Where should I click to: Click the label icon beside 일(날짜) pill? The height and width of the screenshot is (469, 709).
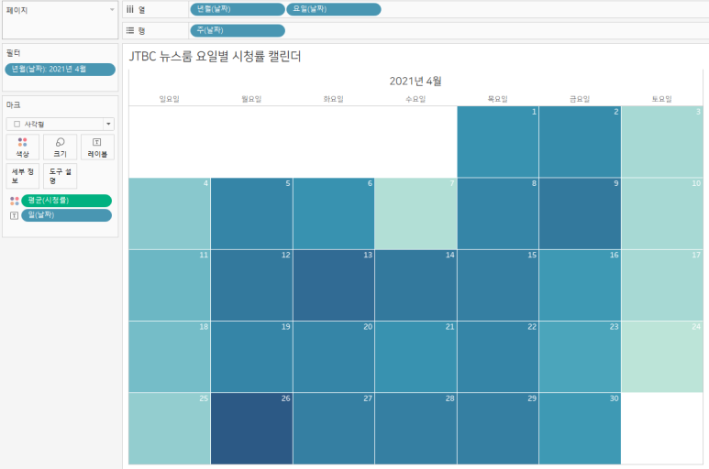[15, 216]
